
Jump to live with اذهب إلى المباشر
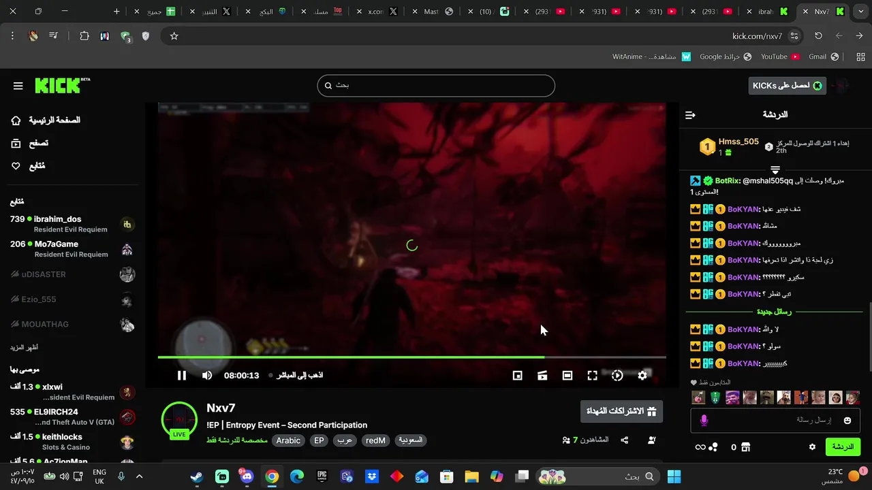pos(296,375)
